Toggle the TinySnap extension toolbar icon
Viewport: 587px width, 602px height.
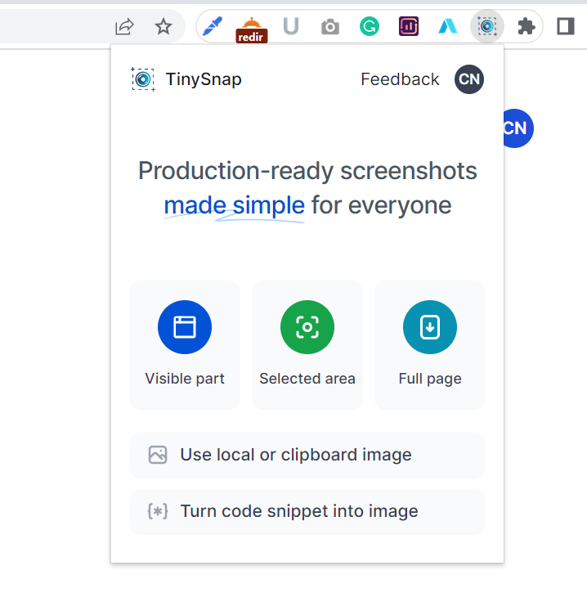click(x=487, y=27)
